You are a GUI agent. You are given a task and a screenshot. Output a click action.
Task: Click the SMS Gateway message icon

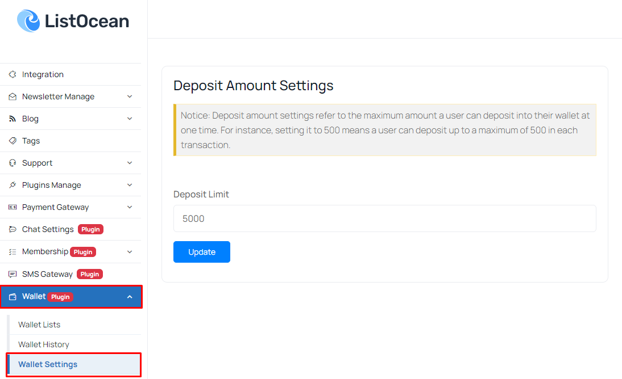pos(13,274)
